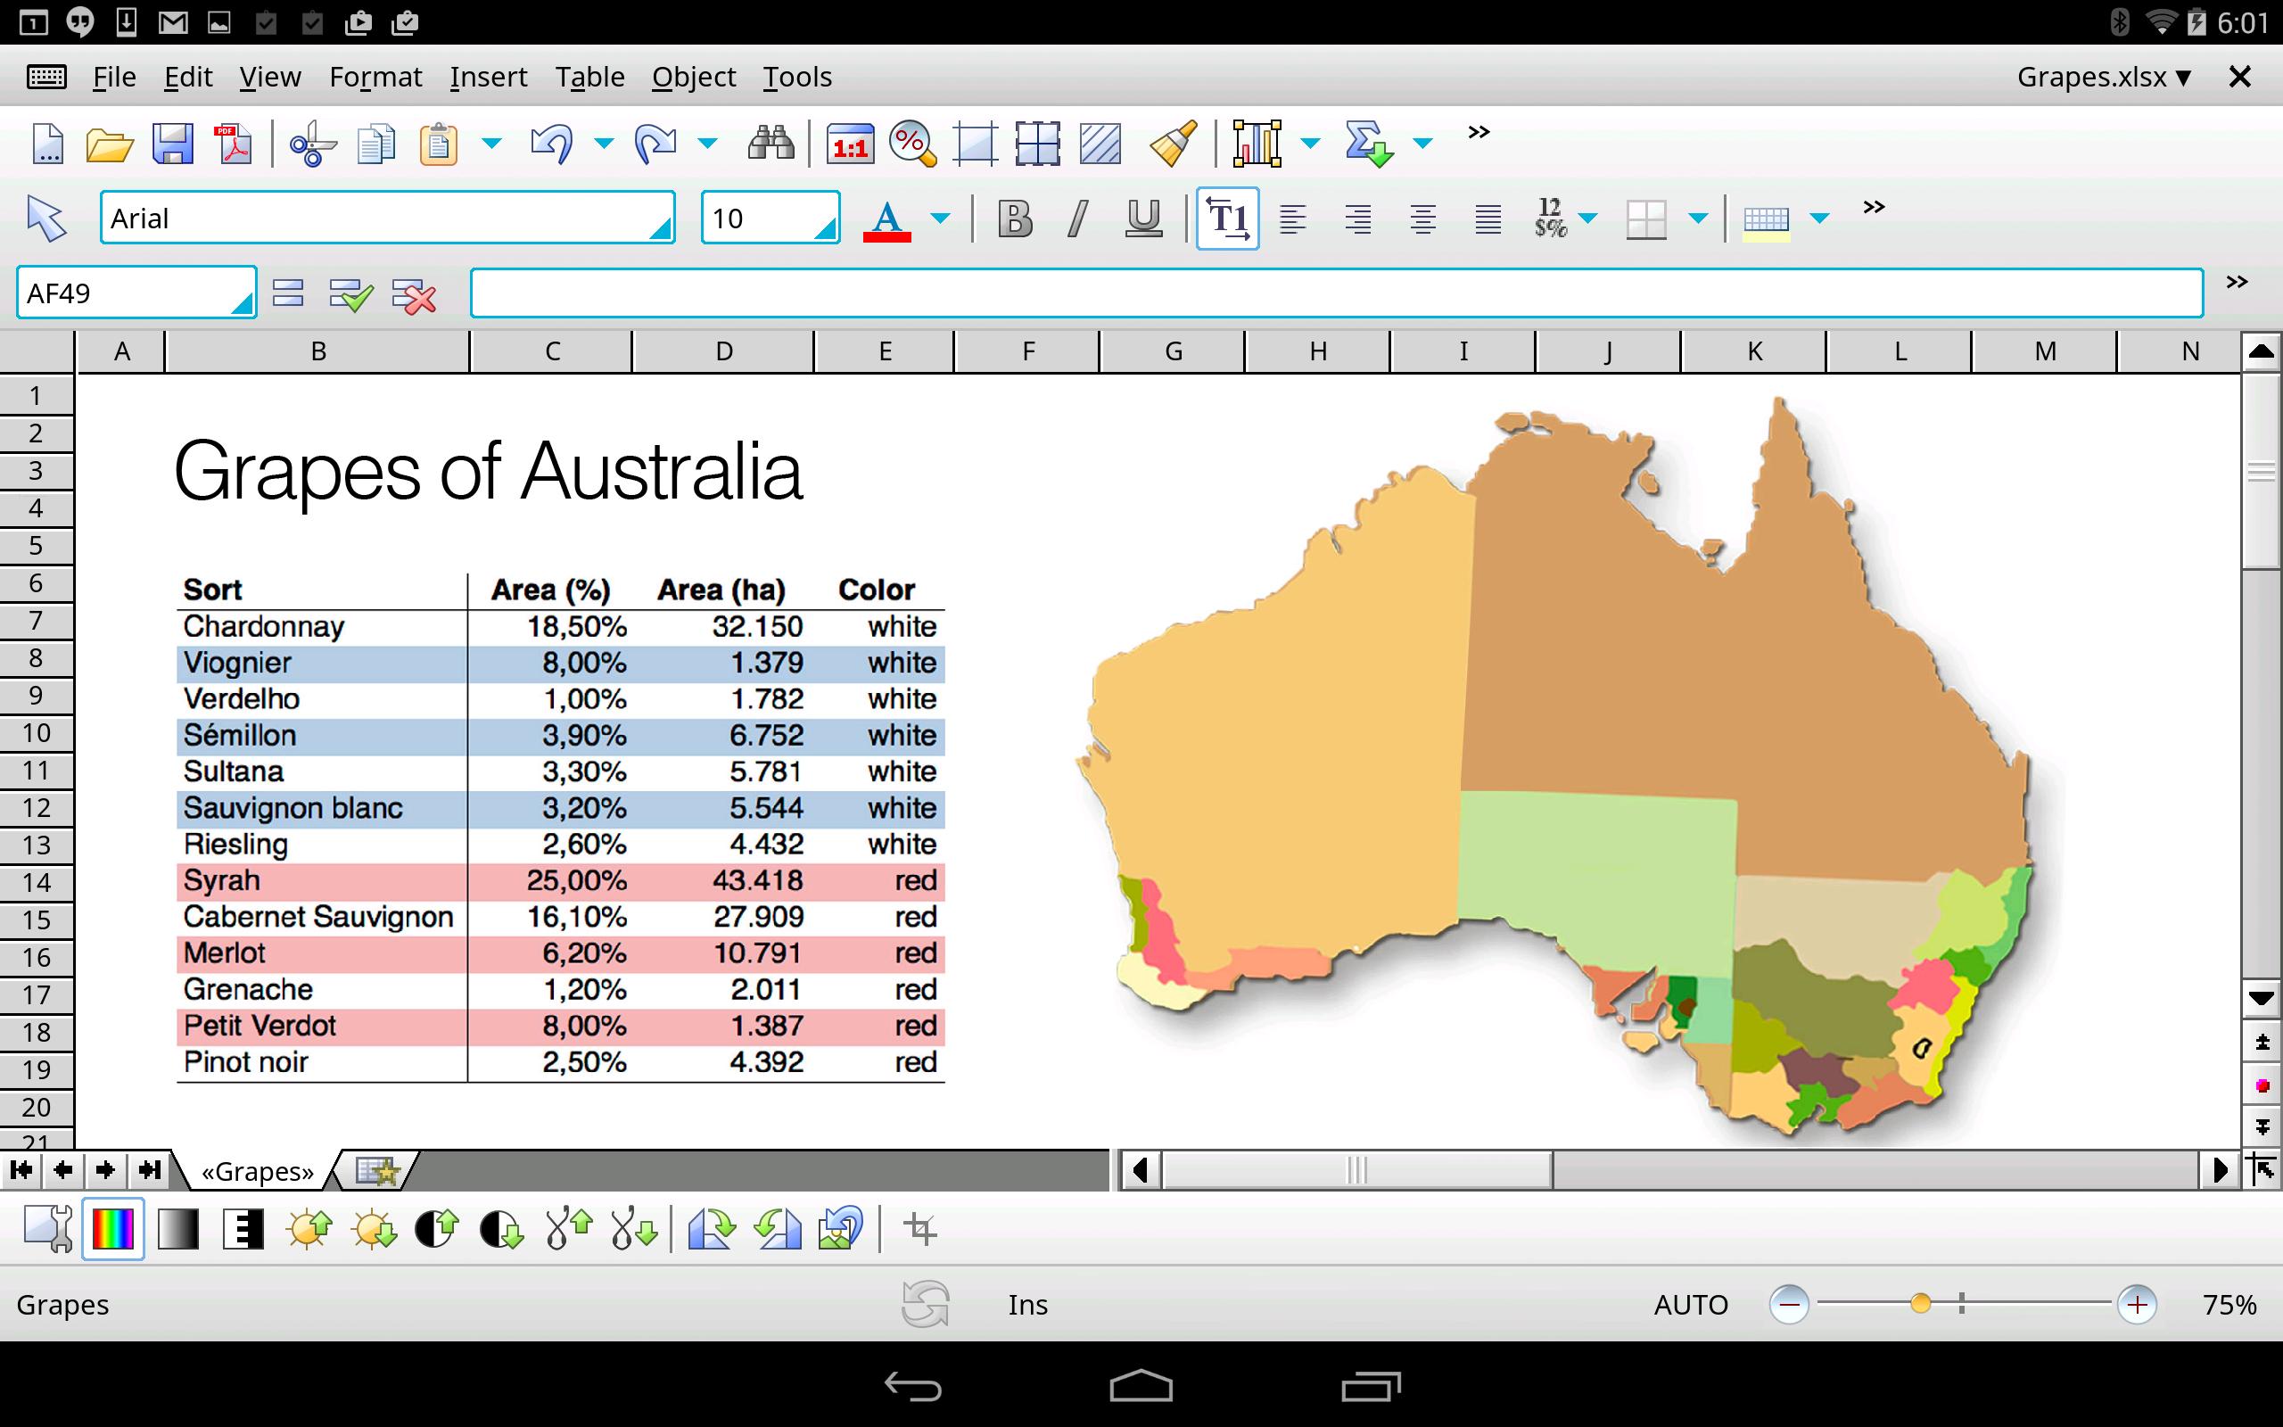2283x1427 pixels.
Task: Open Find with the binoculars icon
Action: (770, 144)
